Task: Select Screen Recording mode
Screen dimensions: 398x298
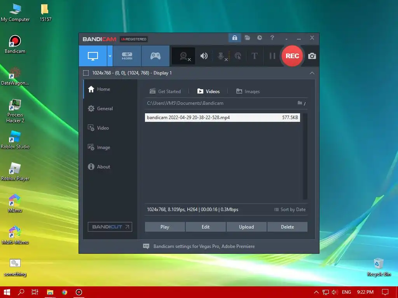Action: click(93, 56)
